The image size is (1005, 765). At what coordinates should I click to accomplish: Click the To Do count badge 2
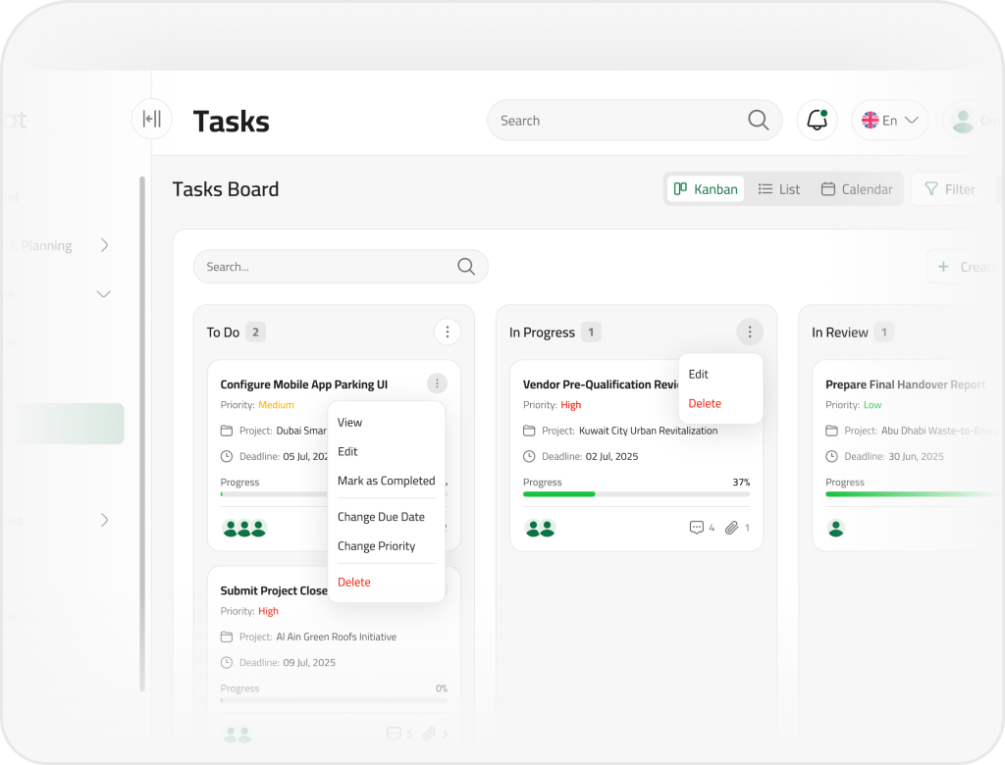coord(256,331)
